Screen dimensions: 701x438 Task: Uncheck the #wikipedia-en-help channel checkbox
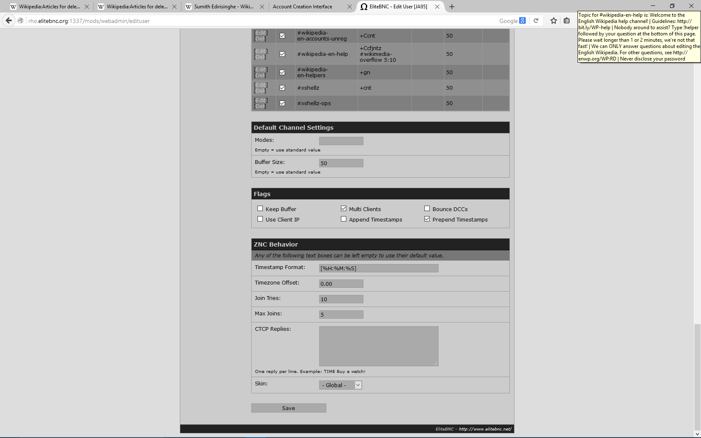[x=282, y=54]
